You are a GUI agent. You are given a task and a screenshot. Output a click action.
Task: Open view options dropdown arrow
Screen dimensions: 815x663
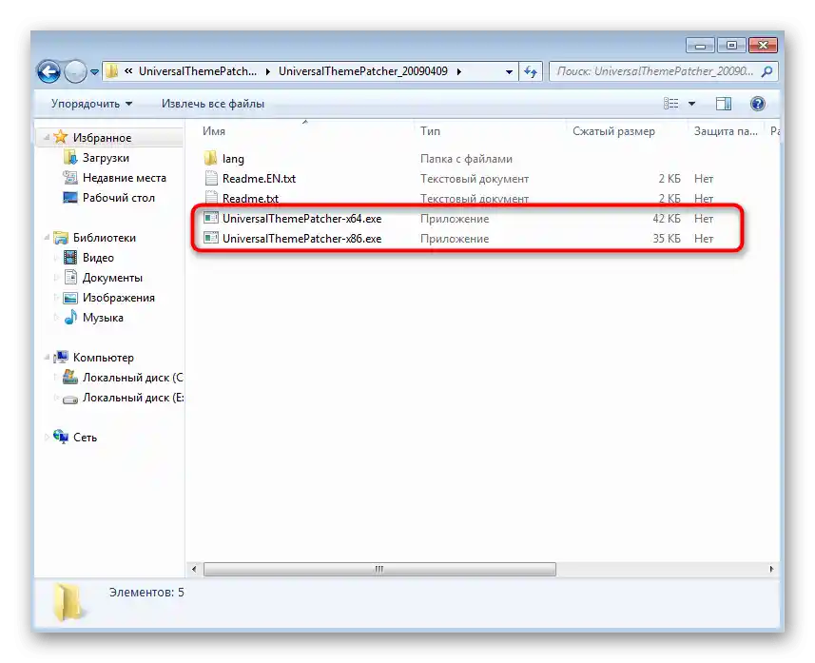pyautogui.click(x=691, y=104)
